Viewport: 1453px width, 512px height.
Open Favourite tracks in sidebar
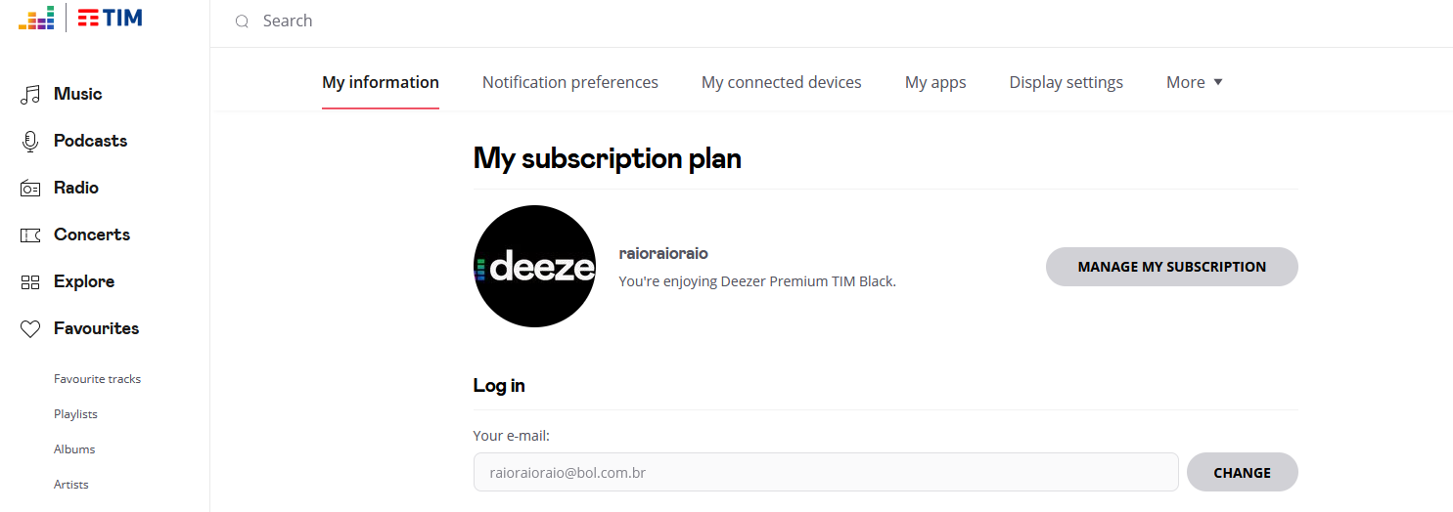click(97, 379)
